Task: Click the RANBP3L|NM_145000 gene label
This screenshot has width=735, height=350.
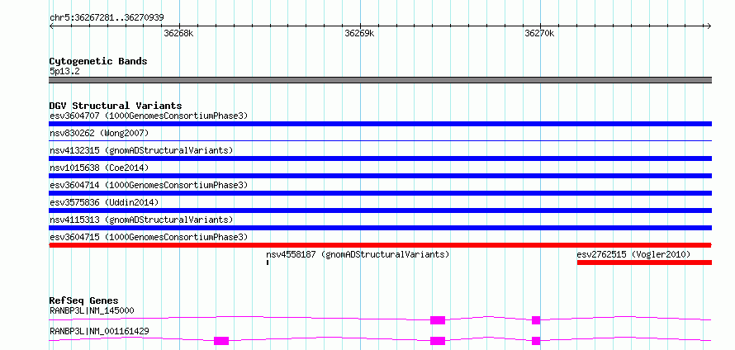Action: (92, 310)
